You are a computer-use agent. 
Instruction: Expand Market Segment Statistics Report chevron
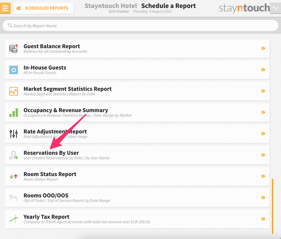point(263,91)
